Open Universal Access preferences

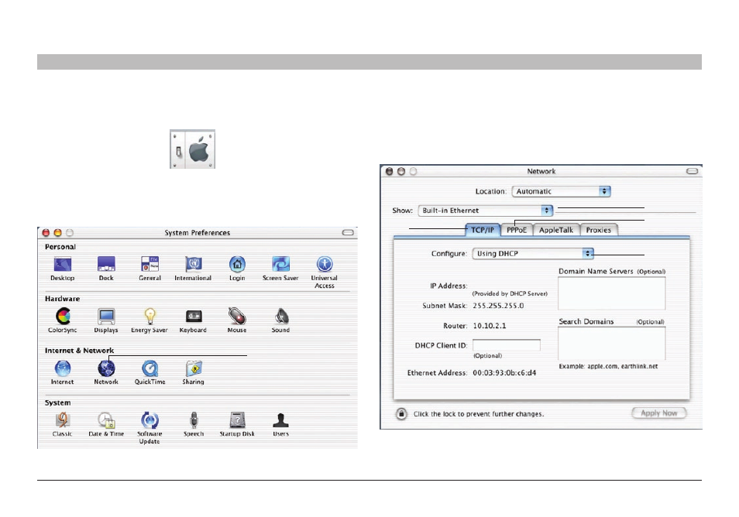[x=325, y=264]
